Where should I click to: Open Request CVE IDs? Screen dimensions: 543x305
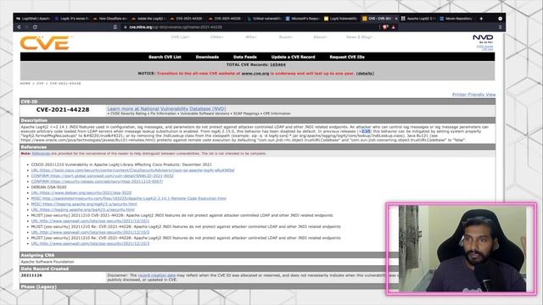347,57
